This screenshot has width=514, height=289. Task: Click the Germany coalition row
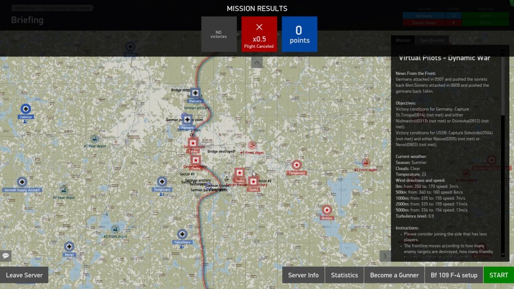pyautogui.click(x=455, y=16)
